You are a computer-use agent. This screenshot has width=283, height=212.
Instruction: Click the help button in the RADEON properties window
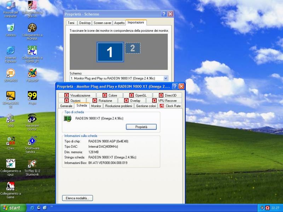coord(175,87)
